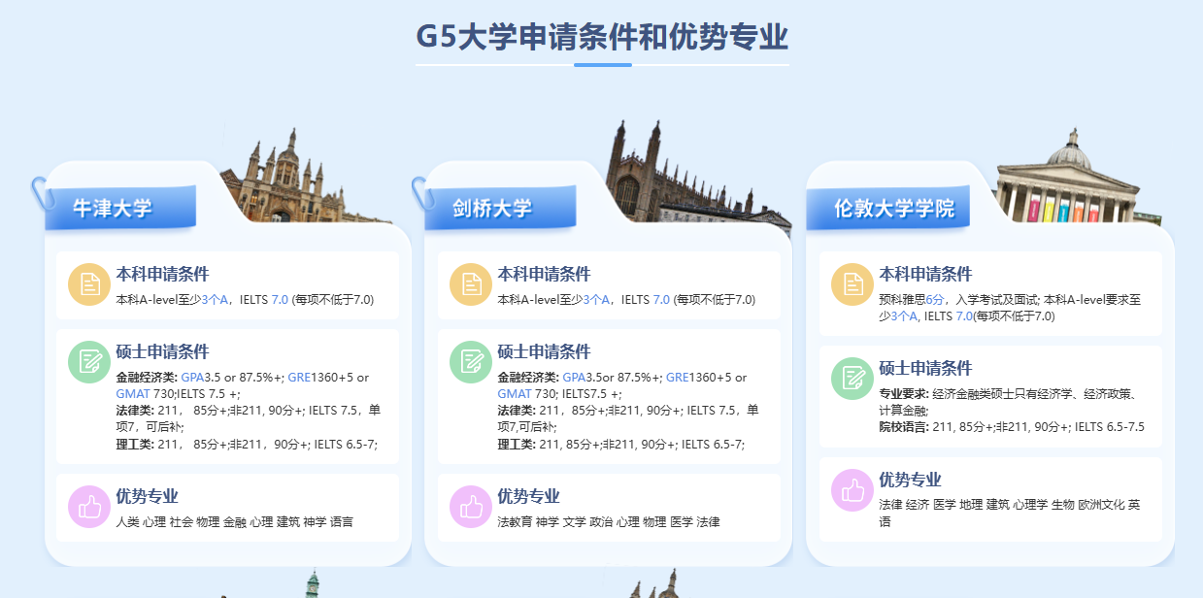Click UCL building photo with colorful banners
Viewport: 1203px width, 598px height.
[1068, 184]
